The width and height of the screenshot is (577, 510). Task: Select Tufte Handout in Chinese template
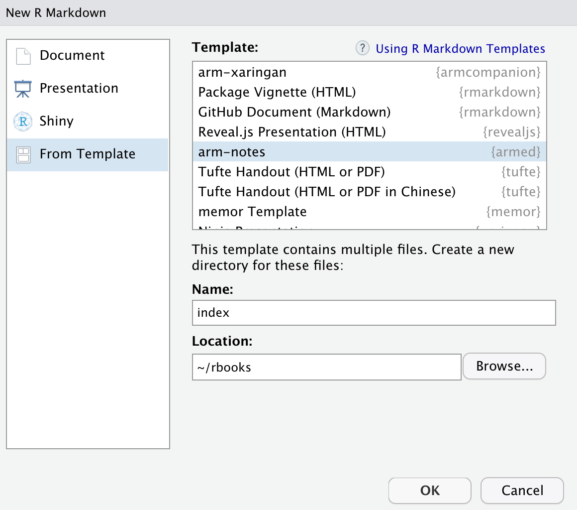[x=326, y=192]
